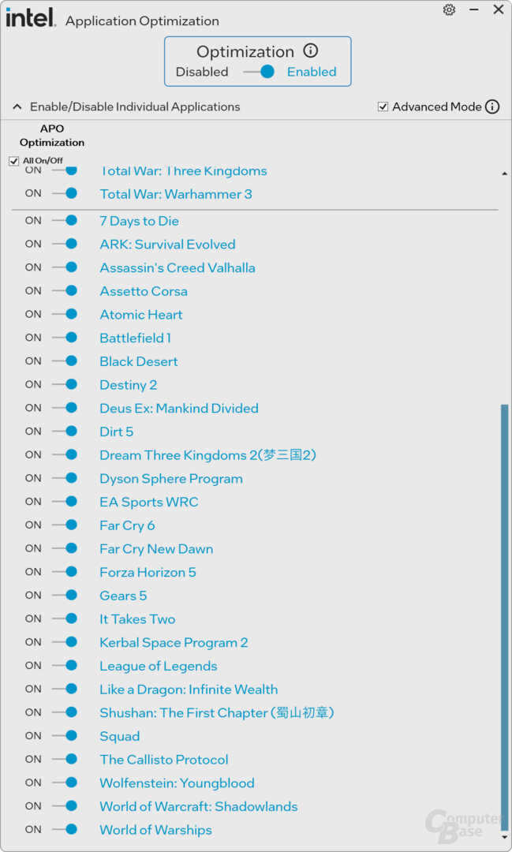Screen dimensions: 512x852
Task: Disable APO for Far Cry 6
Action: click(x=65, y=525)
